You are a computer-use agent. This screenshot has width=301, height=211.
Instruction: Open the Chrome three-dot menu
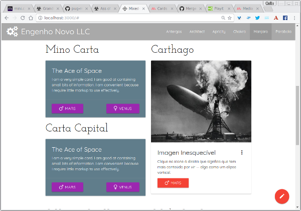click(x=294, y=18)
